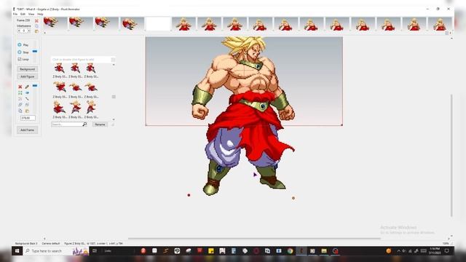
Task: Click the Add Figure button
Action: pyautogui.click(x=28, y=76)
